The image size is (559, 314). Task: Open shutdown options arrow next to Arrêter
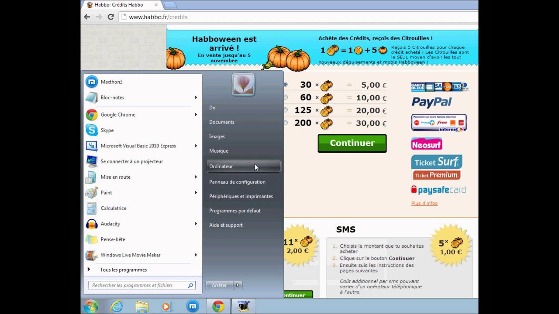[238, 285]
